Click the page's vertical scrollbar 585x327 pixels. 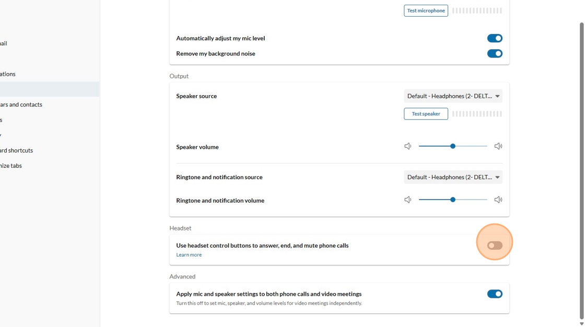click(582, 167)
